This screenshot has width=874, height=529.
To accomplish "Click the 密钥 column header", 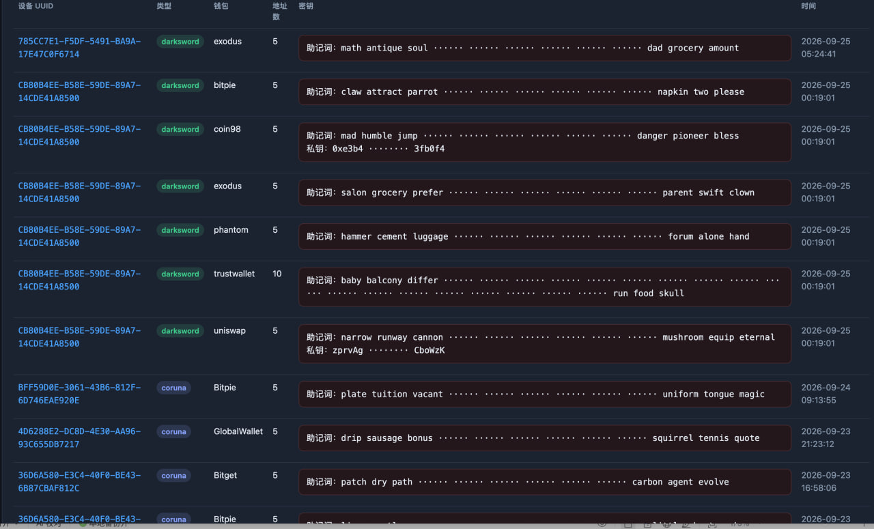I will pyautogui.click(x=306, y=6).
